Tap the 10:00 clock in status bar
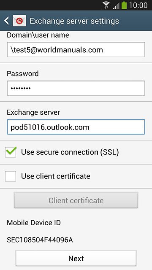 coord(138,5)
